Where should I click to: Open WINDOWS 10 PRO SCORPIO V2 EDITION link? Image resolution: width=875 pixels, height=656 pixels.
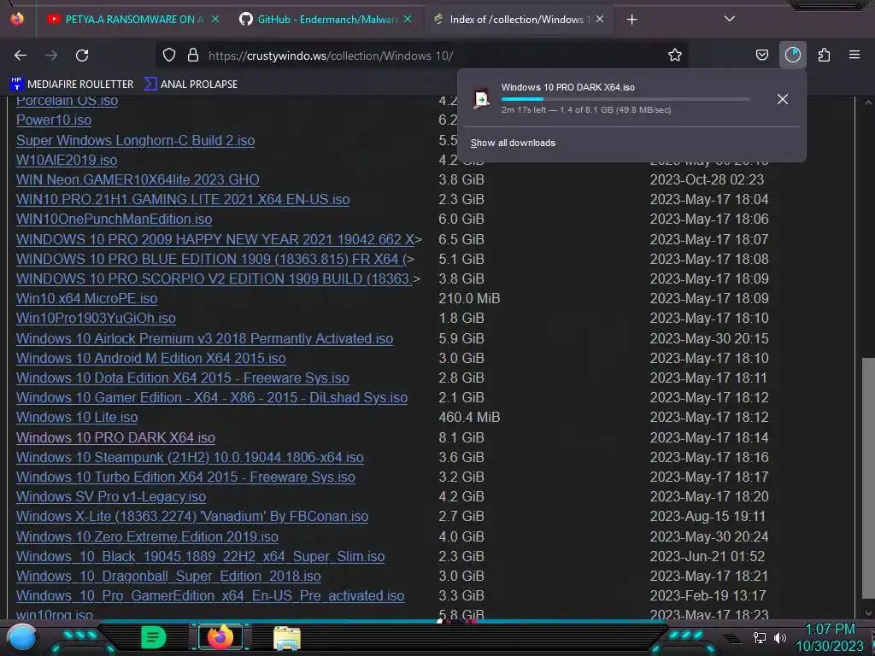point(214,278)
